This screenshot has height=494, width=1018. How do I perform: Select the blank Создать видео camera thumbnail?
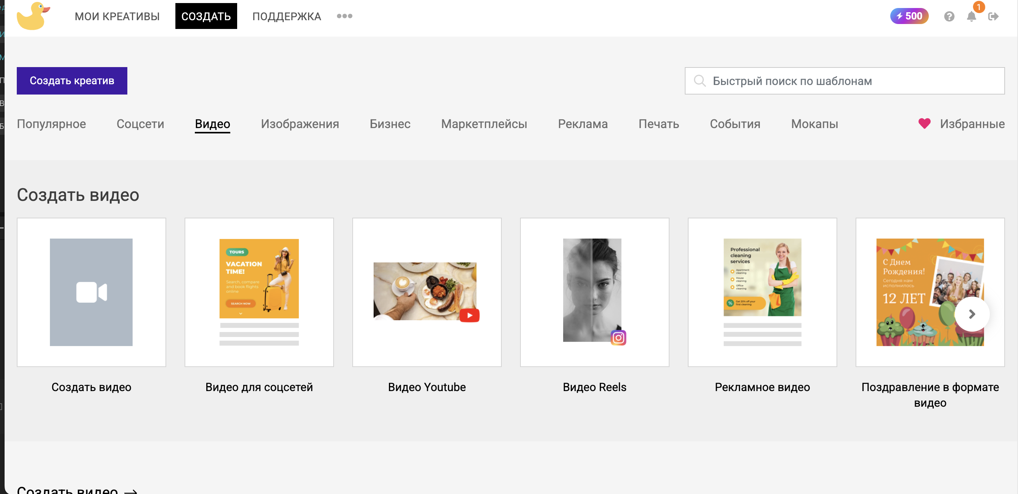(91, 292)
